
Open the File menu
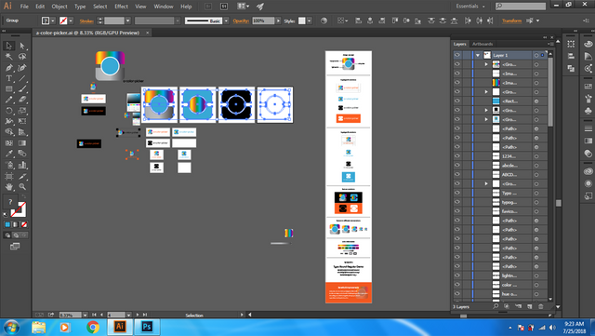point(24,7)
